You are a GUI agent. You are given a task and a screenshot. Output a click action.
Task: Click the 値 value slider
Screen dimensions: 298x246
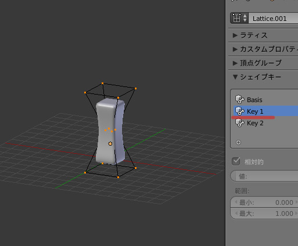pyautogui.click(x=264, y=176)
